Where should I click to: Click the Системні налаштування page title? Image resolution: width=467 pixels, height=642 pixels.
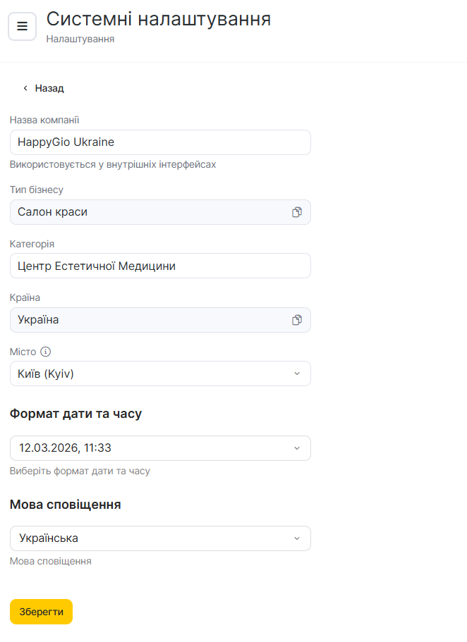tap(159, 19)
